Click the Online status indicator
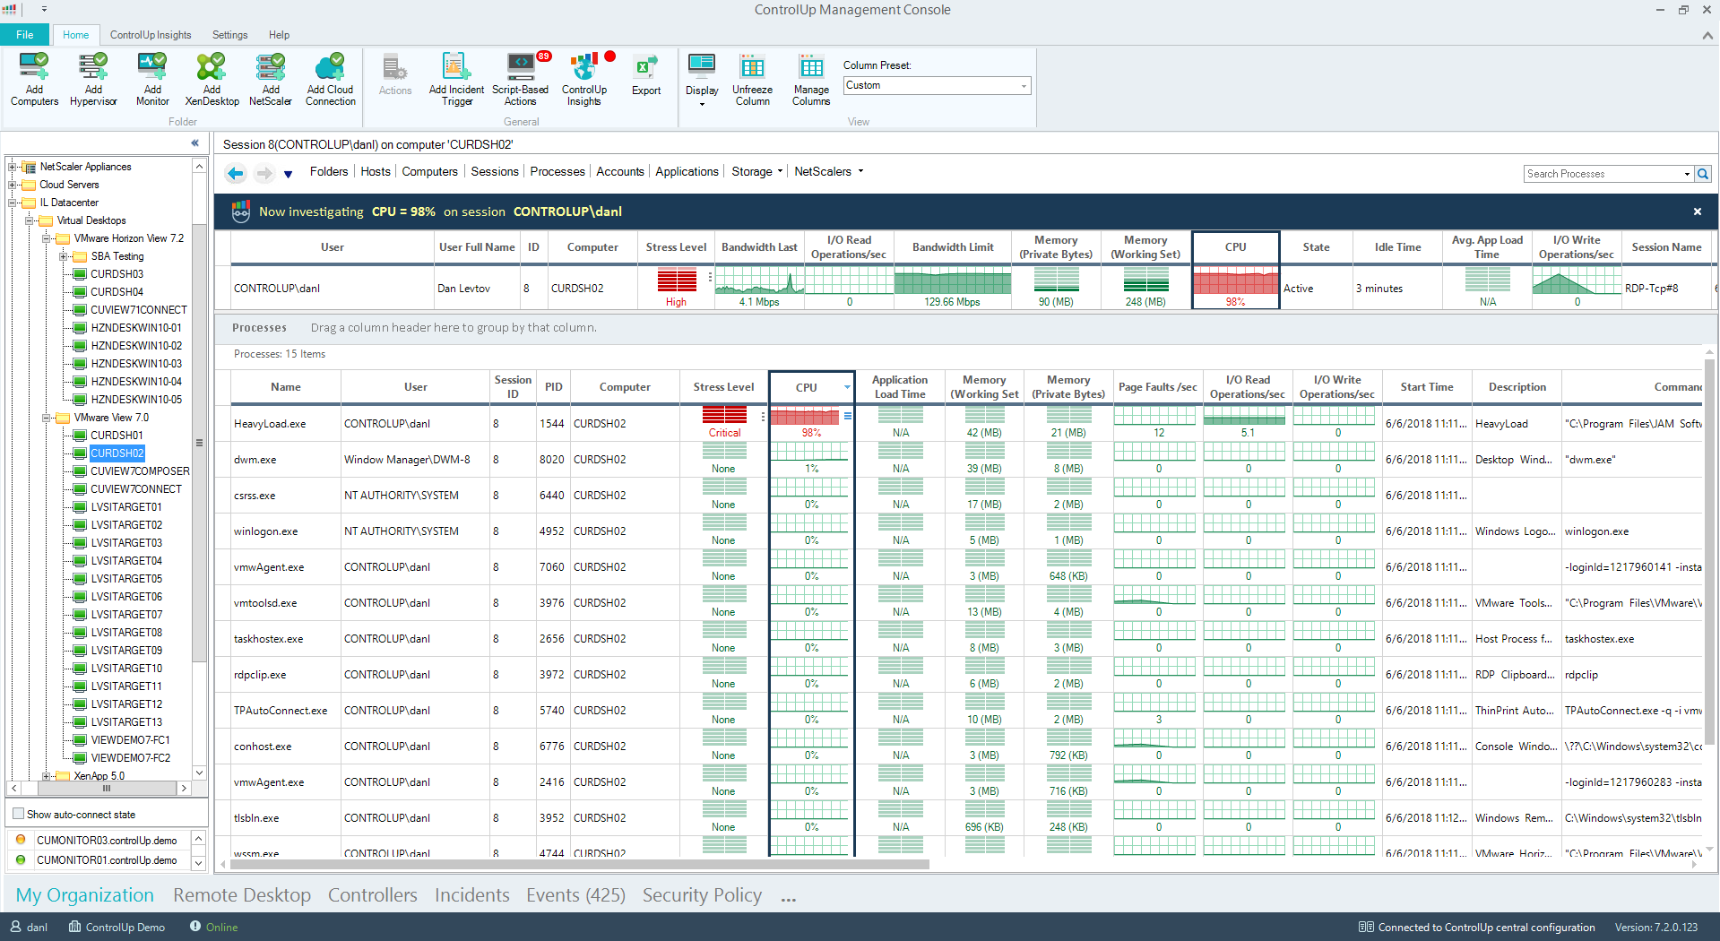Viewport: 1720px width, 941px height. (x=213, y=927)
